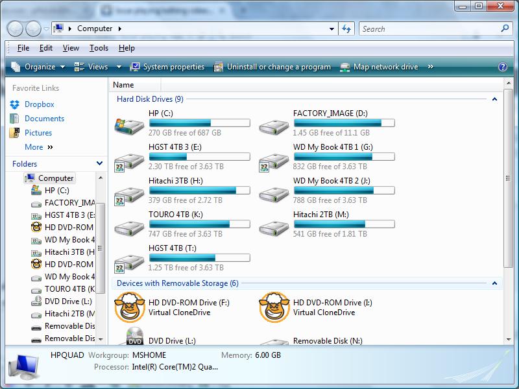Select the HGST 4TB (T:) drive icon

[x=129, y=263]
